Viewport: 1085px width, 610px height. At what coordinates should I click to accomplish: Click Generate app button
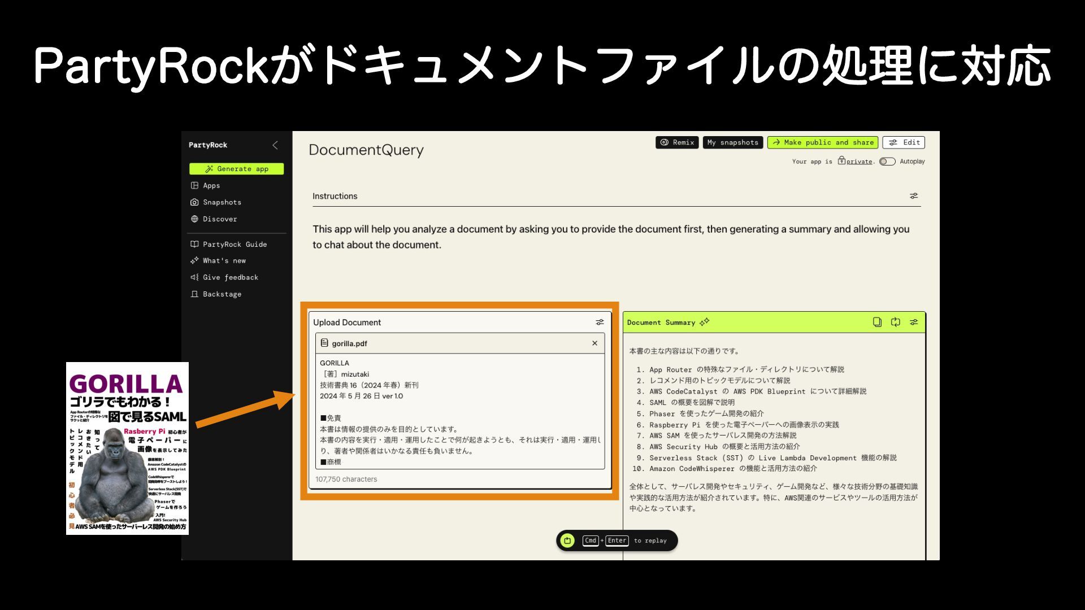236,169
